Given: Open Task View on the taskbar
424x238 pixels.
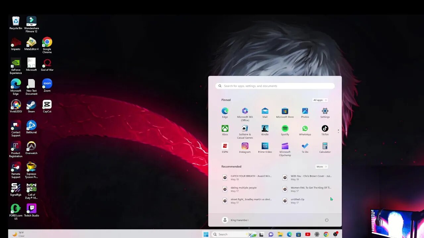Looking at the screenshot, I should [x=261, y=234].
